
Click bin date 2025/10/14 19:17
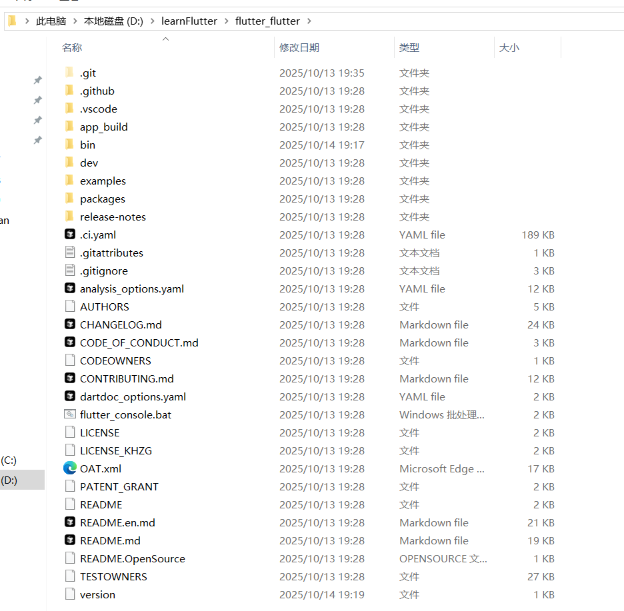pos(322,145)
